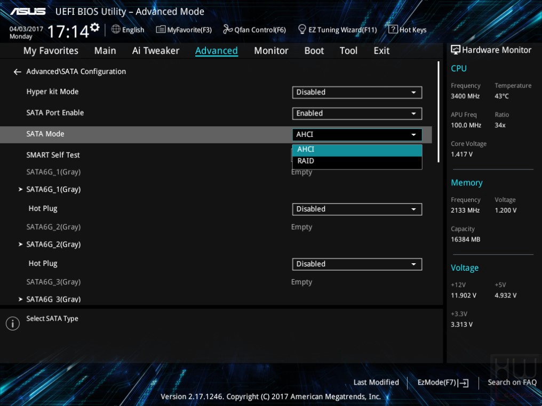
Task: Click the Hyper kit Mode label
Action: click(52, 92)
